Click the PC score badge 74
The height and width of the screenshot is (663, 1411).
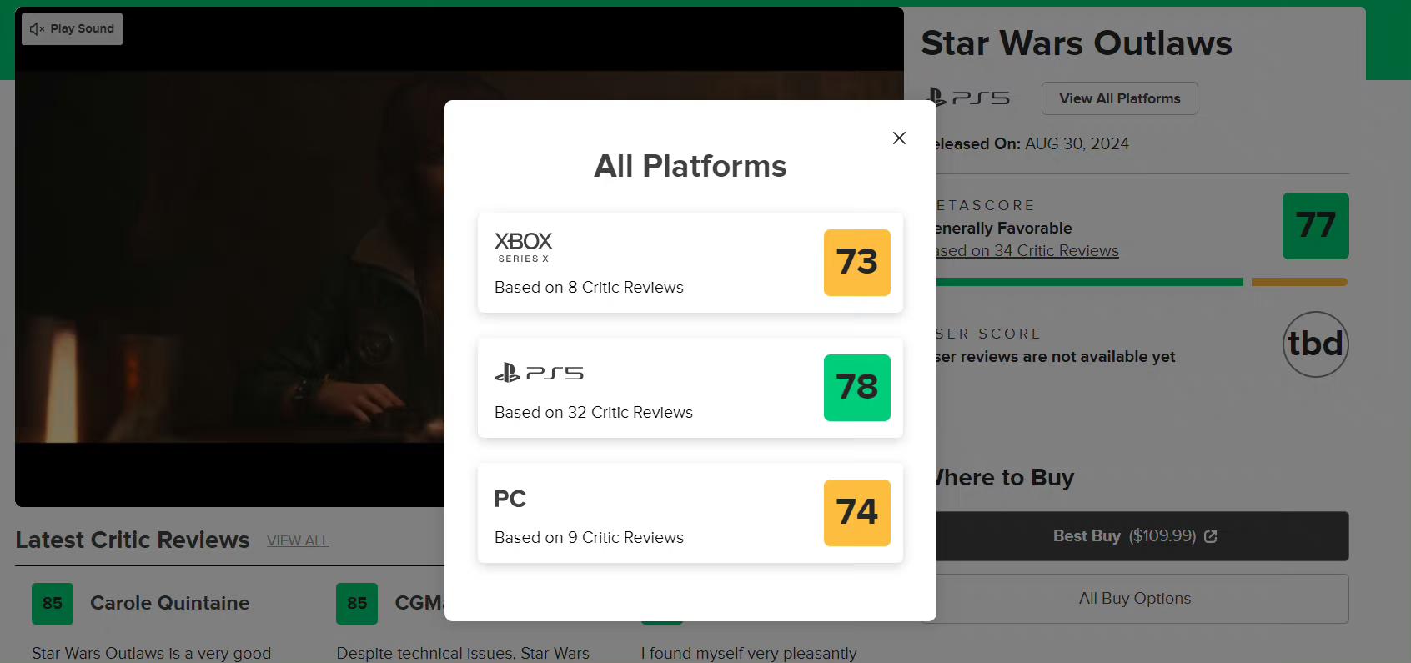(x=856, y=513)
